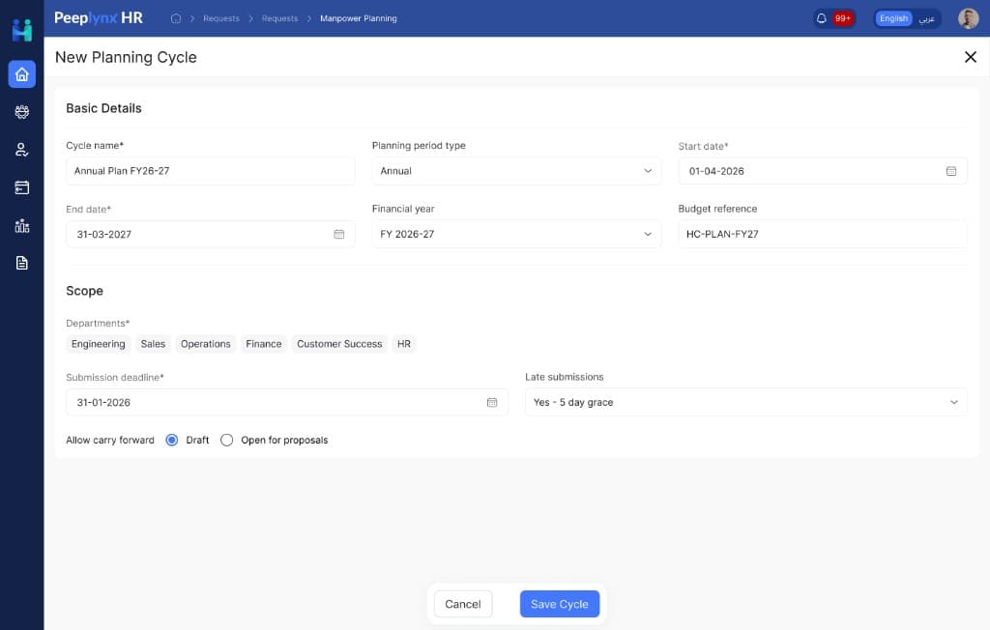Image resolution: width=990 pixels, height=630 pixels.
Task: Click the Start date field value 01-04-2026
Action: [x=716, y=171]
